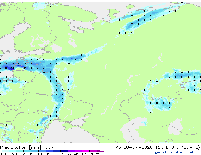The height and width of the screenshot is (155, 201).
Task: Click the "(00+18)" forecast run text
Action: pyautogui.click(x=191, y=147)
